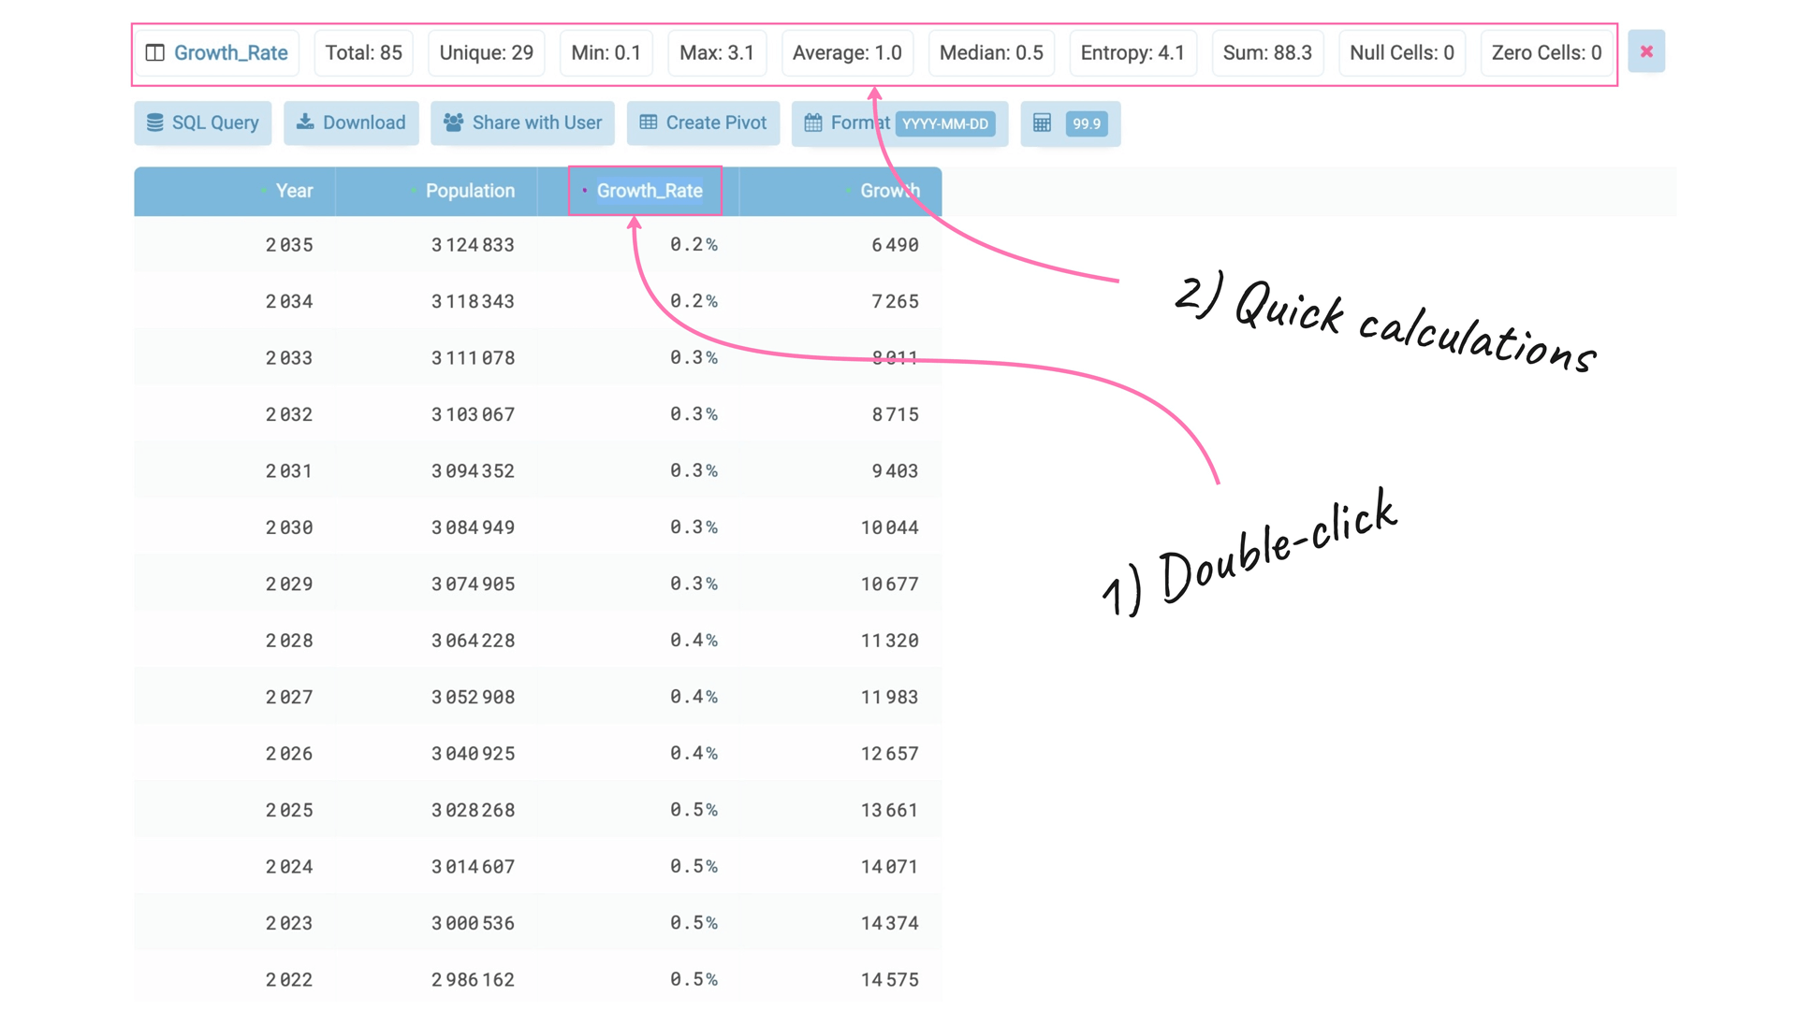This screenshot has width=1797, height=1010.
Task: Click the Download button
Action: (x=351, y=123)
